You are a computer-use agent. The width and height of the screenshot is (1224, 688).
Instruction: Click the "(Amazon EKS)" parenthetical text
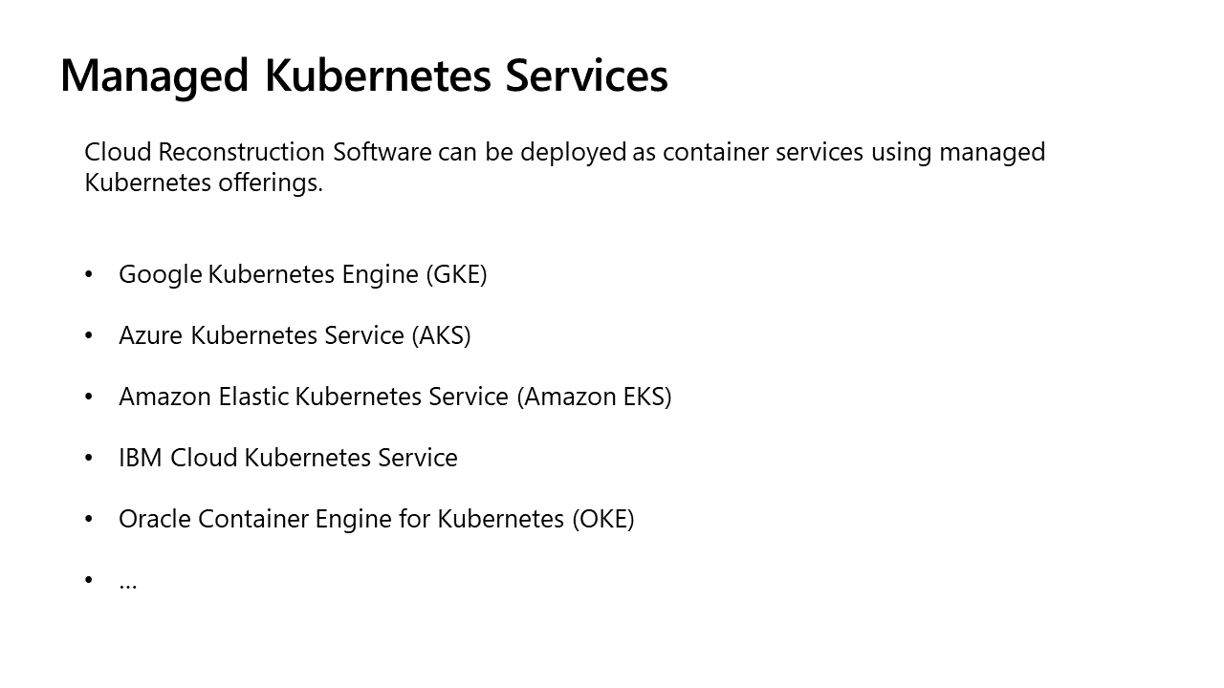pos(594,397)
